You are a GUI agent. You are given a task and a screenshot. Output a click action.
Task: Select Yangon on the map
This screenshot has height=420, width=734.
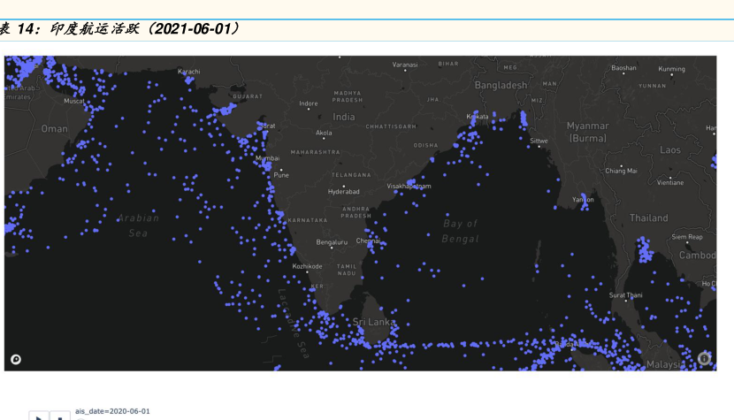tap(583, 200)
